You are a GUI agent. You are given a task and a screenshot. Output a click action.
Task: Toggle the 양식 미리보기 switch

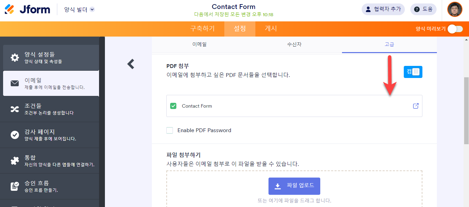point(455,29)
